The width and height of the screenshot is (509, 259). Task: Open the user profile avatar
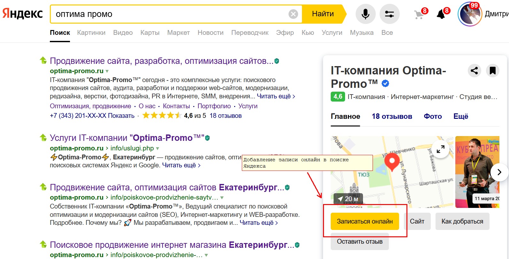(x=470, y=14)
